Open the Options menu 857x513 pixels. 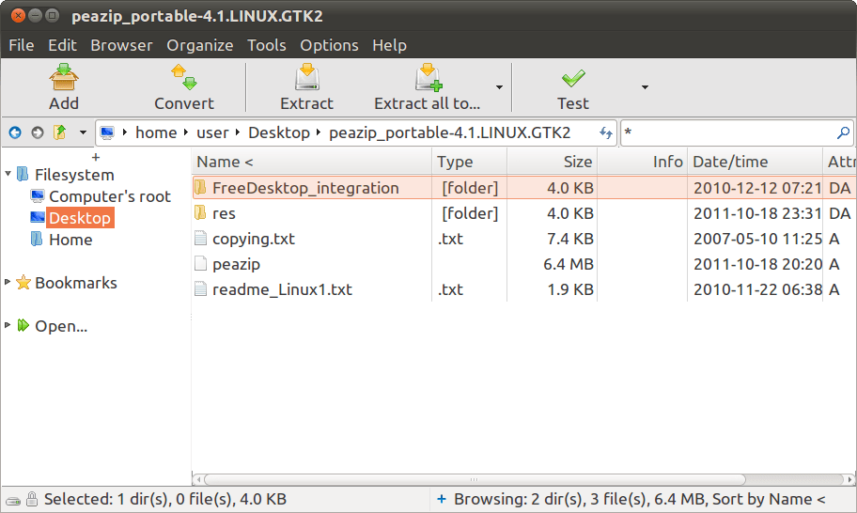click(329, 45)
